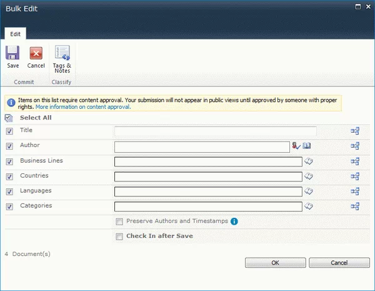Uncheck the Countries checkbox

[x=9, y=176]
